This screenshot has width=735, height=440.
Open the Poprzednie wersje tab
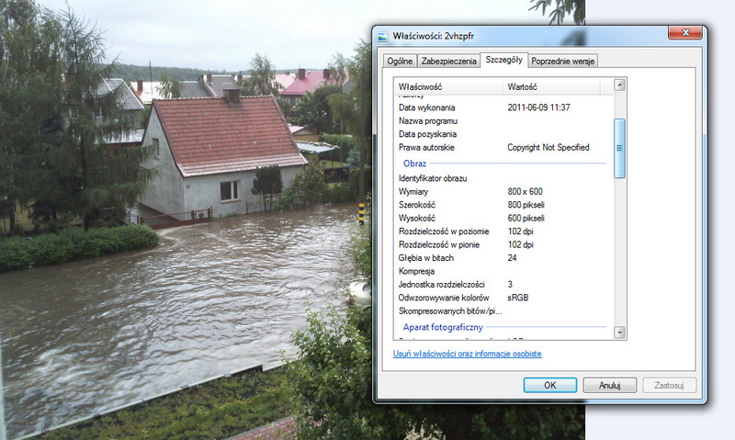click(x=562, y=61)
